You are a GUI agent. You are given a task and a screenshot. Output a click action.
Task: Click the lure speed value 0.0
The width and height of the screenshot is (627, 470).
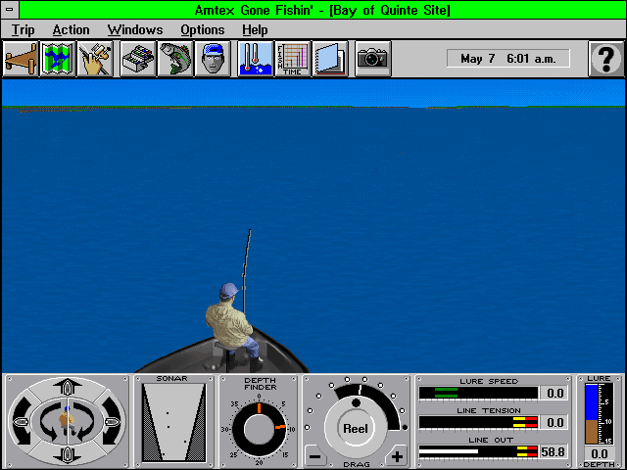tap(554, 394)
